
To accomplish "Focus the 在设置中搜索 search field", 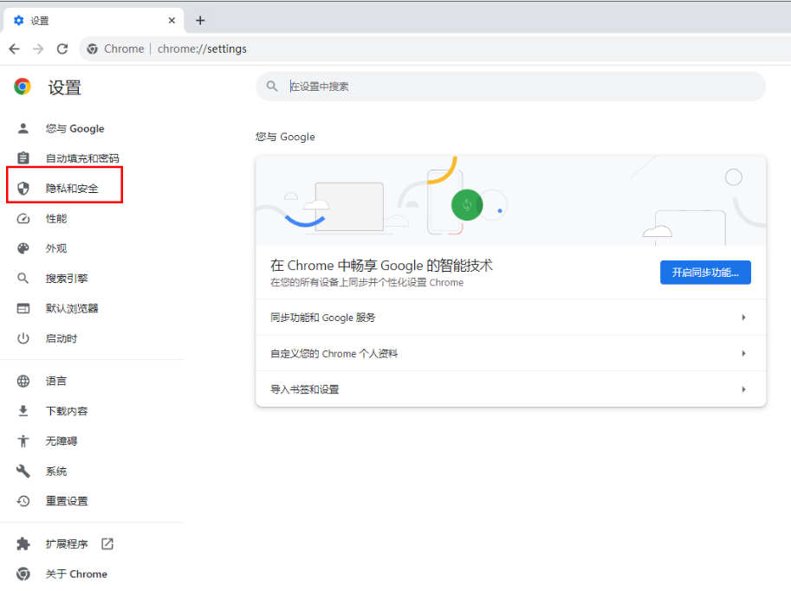I will click(510, 87).
